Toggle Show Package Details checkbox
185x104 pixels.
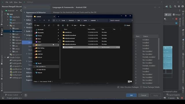pyautogui.click(x=141, y=87)
